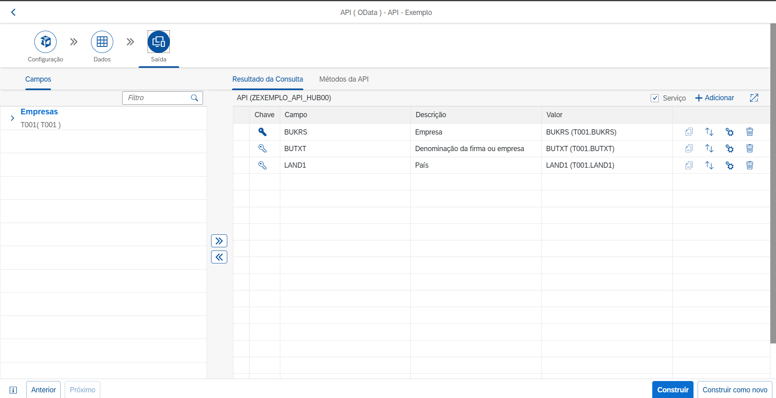Select the Resultado da Consulta tab

[x=267, y=79]
